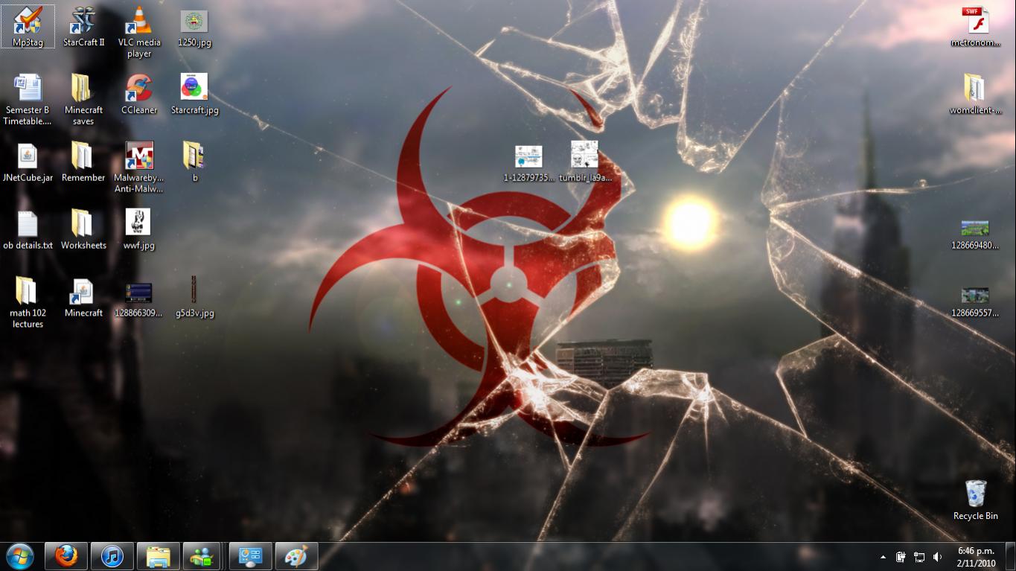Select the JNetCube.jar file
This screenshot has width=1016, height=571.
pos(28,162)
